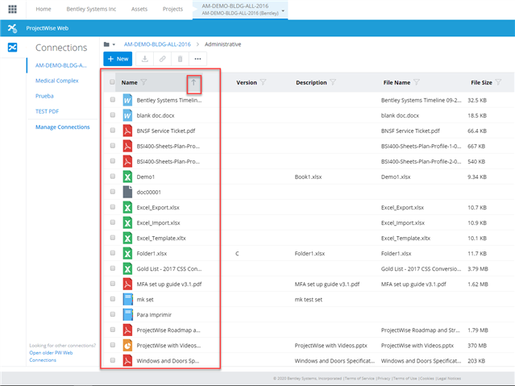Screen dimensions: 515x386
Task: Click the get link toolbar icon
Action: (162, 59)
